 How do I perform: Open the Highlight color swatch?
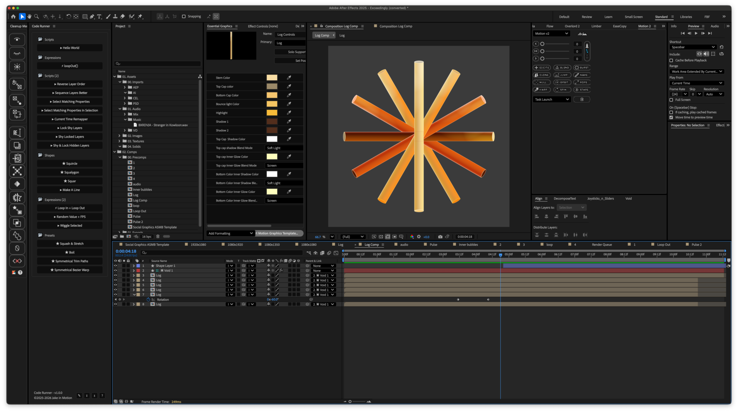coord(272,113)
